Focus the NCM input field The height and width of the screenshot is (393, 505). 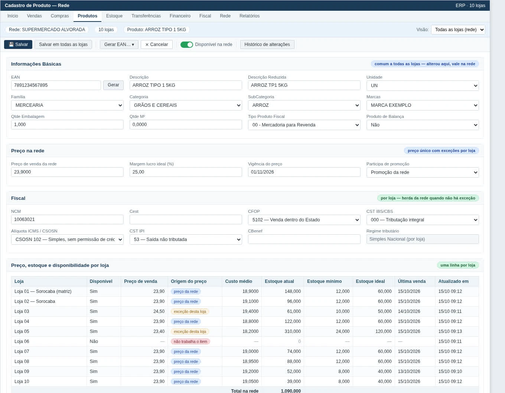tap(67, 219)
